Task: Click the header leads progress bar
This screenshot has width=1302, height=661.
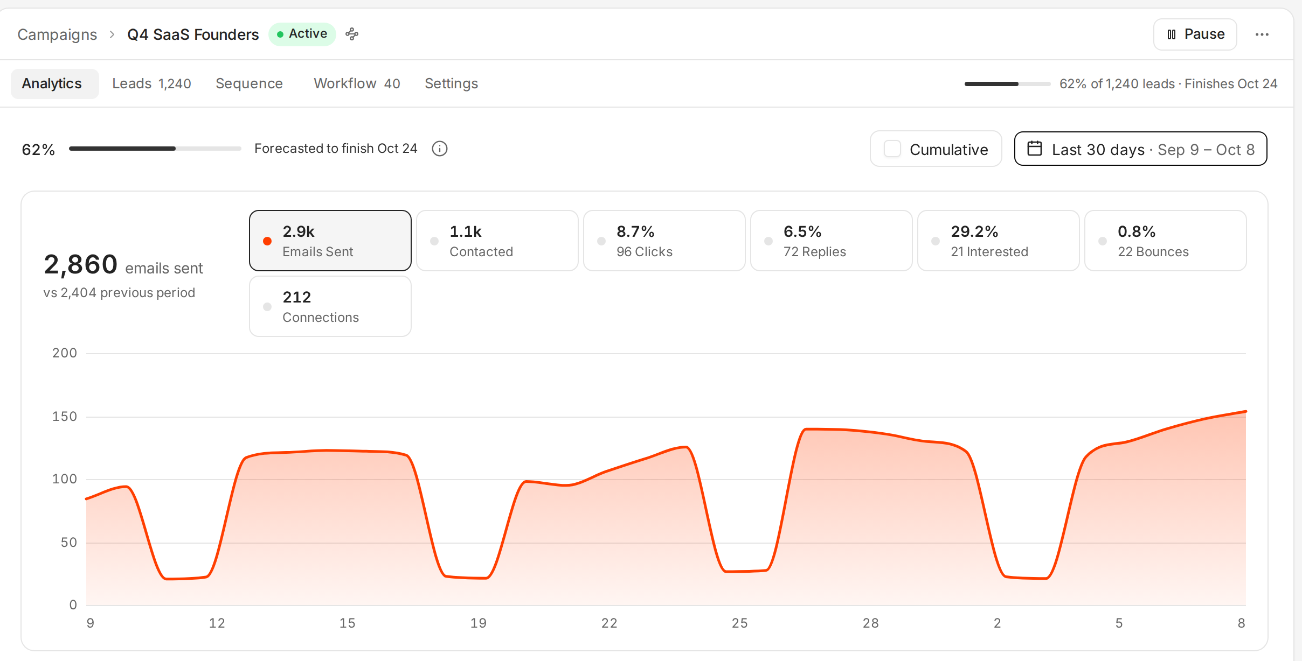Action: [1007, 84]
